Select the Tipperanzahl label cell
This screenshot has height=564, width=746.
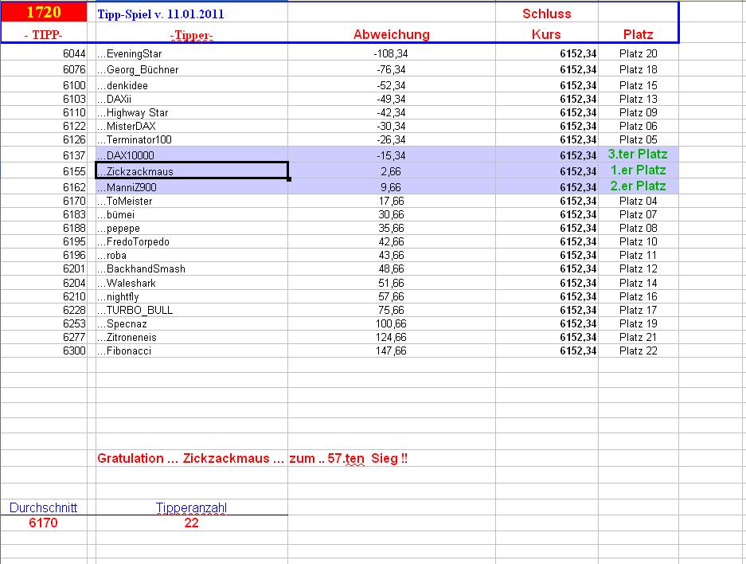point(192,507)
